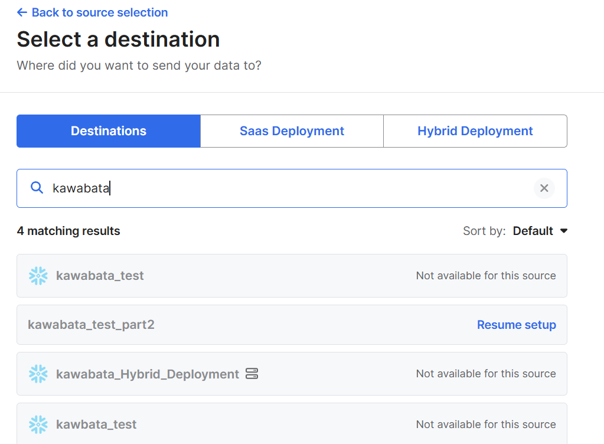The height and width of the screenshot is (444, 604).
Task: Click 'Resume setup' for kawabata_test_part2
Action: [516, 325]
